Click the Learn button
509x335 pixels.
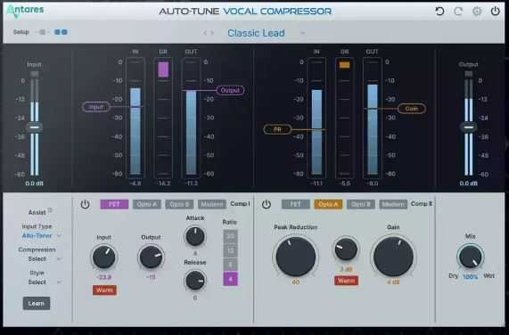(37, 304)
